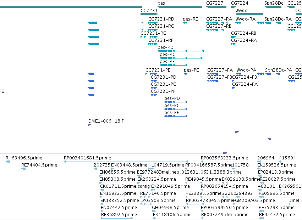Click protein label CG7231-PE
302x220 pixels.
158,70
